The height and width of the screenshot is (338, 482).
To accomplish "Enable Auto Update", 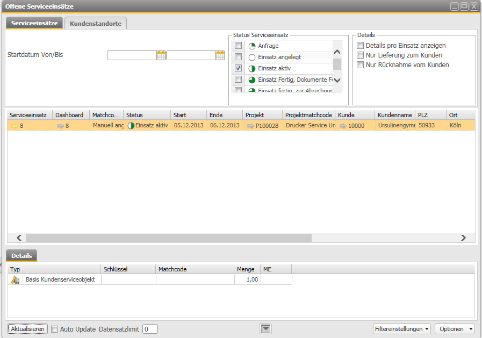I will [x=54, y=329].
